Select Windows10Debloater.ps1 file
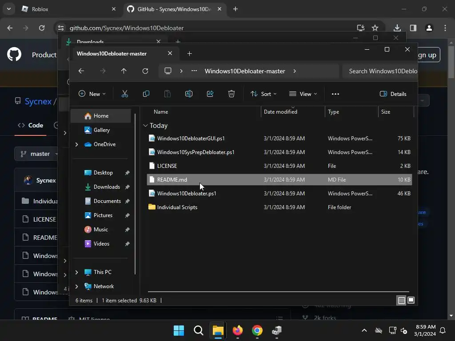This screenshot has width=455, height=341. coord(279,194)
